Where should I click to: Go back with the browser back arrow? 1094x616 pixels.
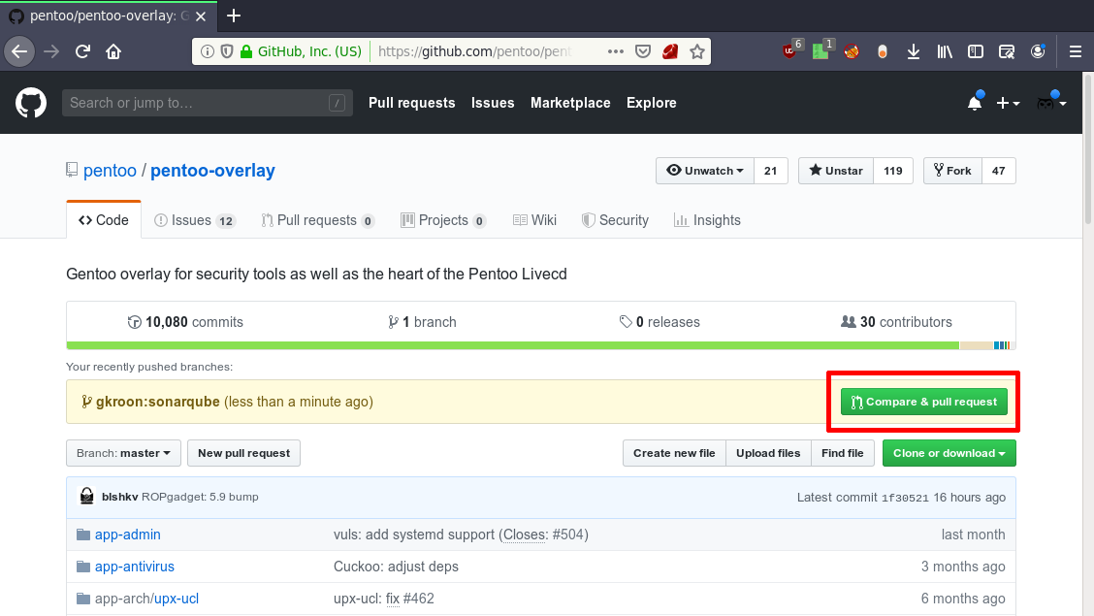[19, 51]
